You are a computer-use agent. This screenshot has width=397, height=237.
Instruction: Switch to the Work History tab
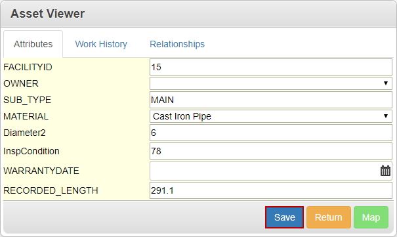(101, 44)
